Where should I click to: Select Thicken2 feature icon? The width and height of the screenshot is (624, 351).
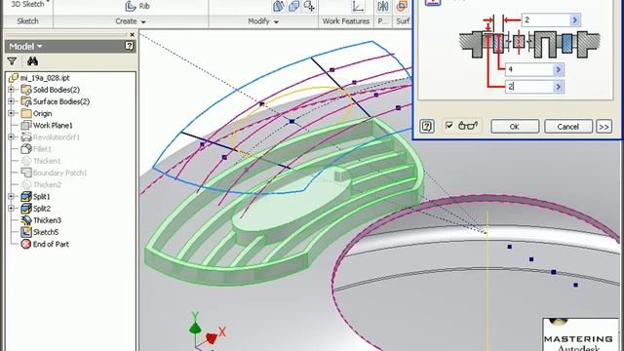pyautogui.click(x=26, y=184)
